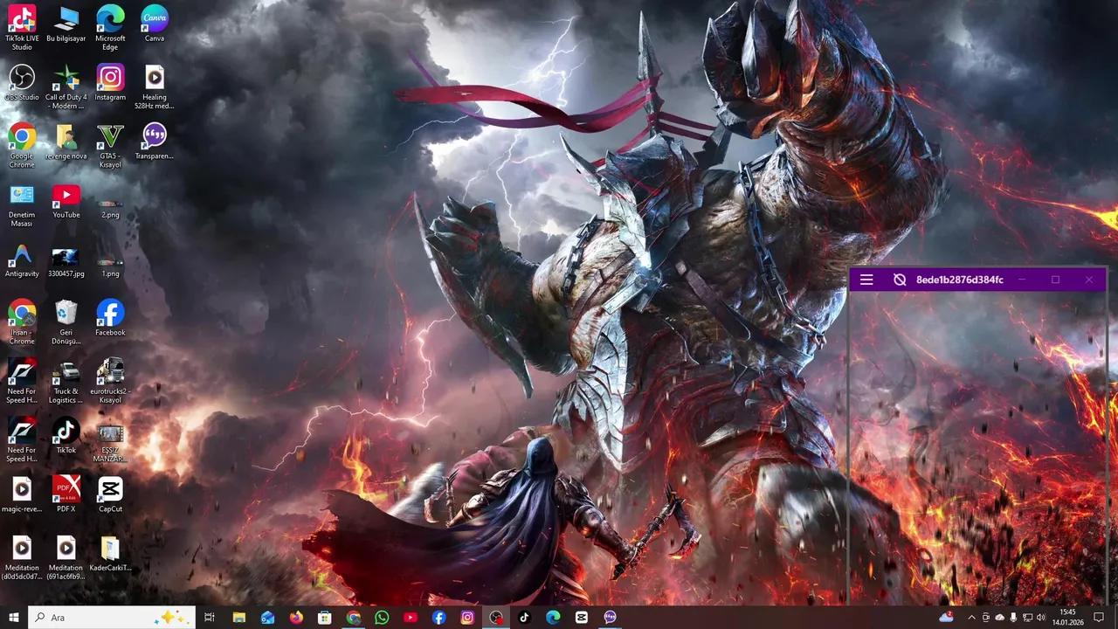
Task: Select the CapCut desktop shortcut
Action: pyautogui.click(x=110, y=494)
